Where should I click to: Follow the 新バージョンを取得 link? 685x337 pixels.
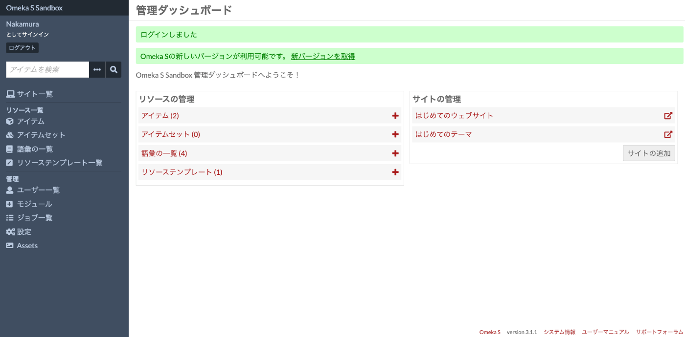(x=323, y=56)
